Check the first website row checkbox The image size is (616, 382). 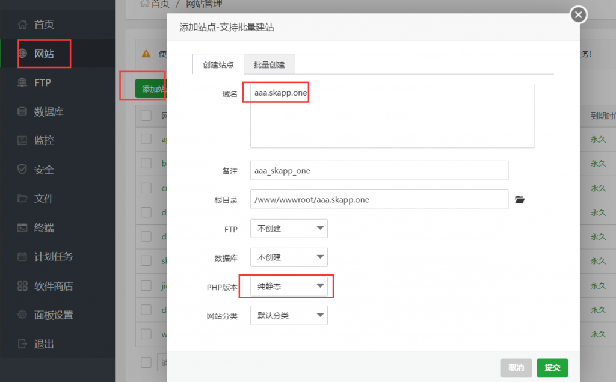(146, 139)
